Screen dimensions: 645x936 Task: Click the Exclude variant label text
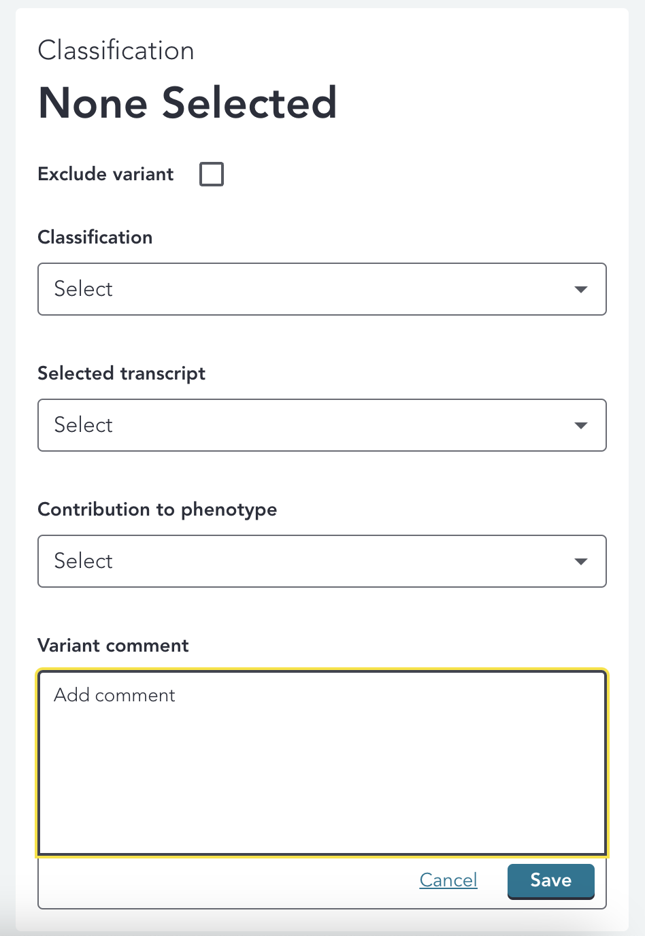105,174
